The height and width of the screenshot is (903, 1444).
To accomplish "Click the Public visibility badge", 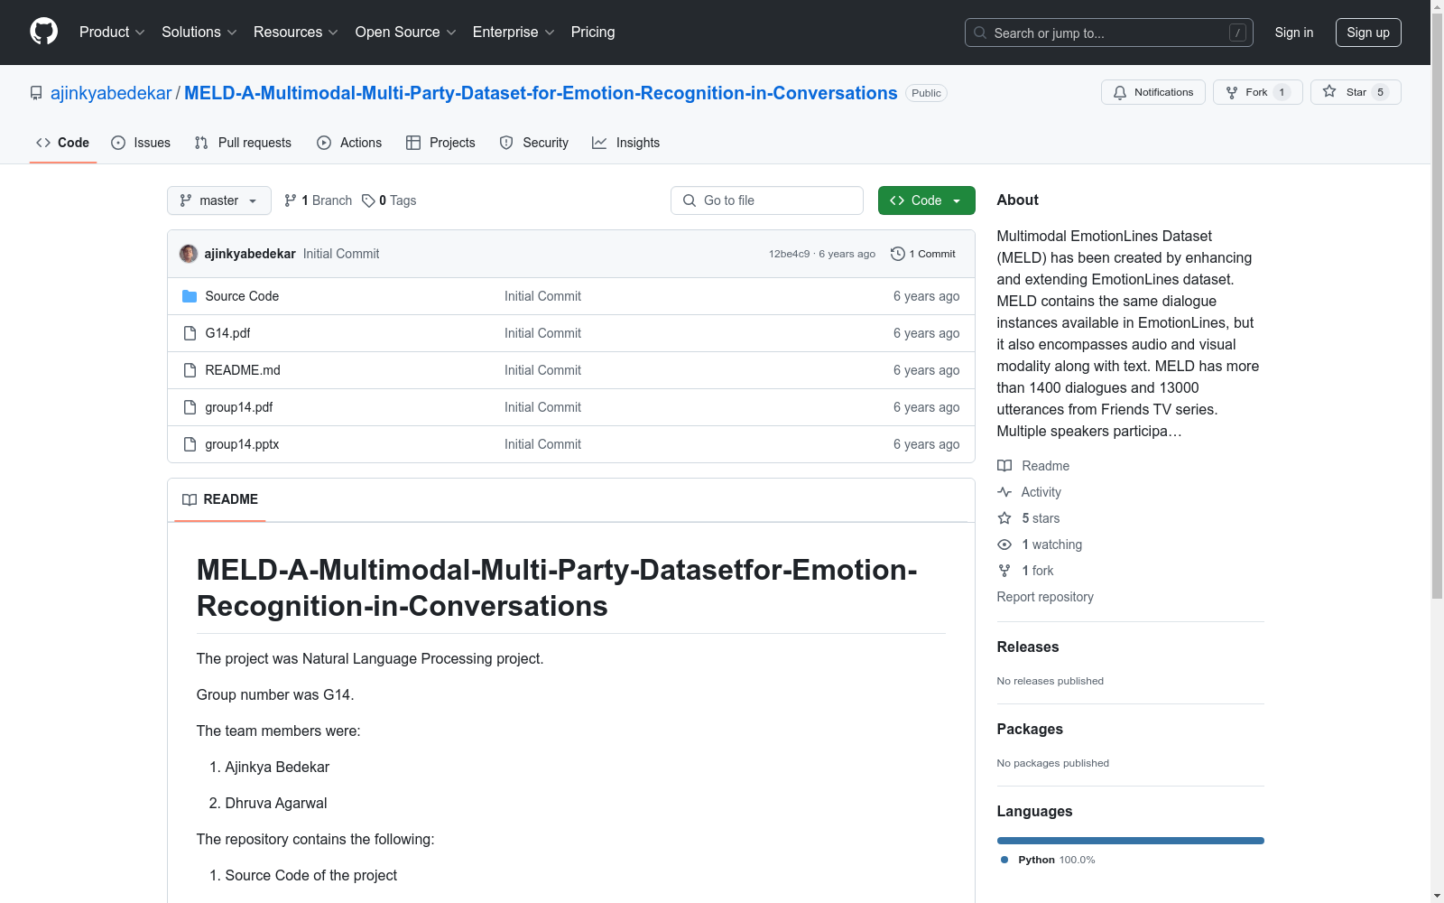I will point(926,93).
